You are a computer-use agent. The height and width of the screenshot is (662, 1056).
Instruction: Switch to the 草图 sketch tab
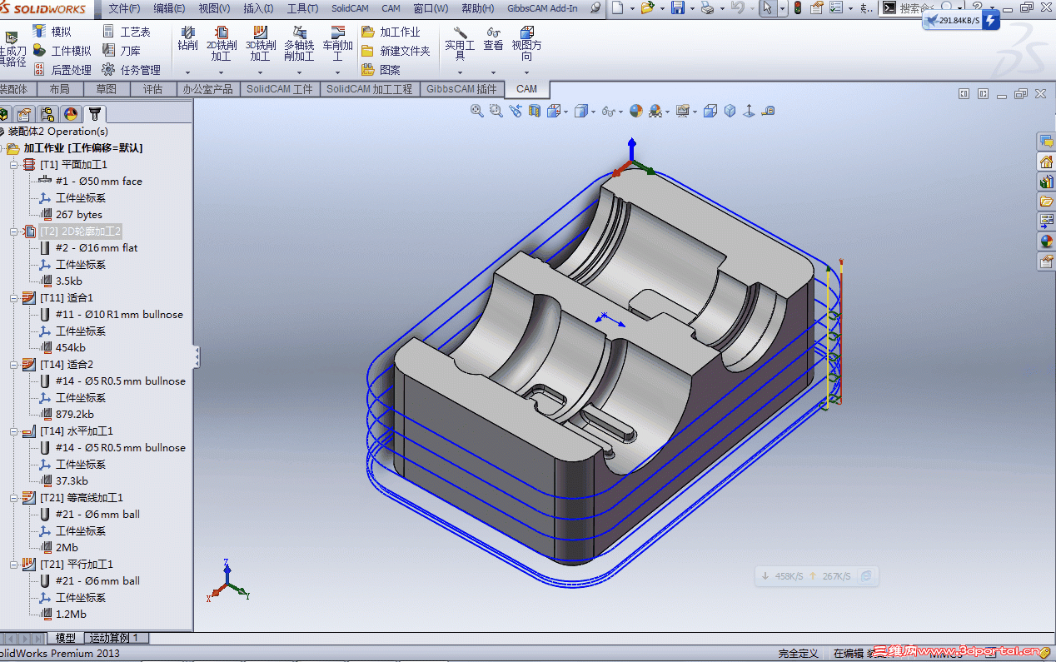(106, 89)
